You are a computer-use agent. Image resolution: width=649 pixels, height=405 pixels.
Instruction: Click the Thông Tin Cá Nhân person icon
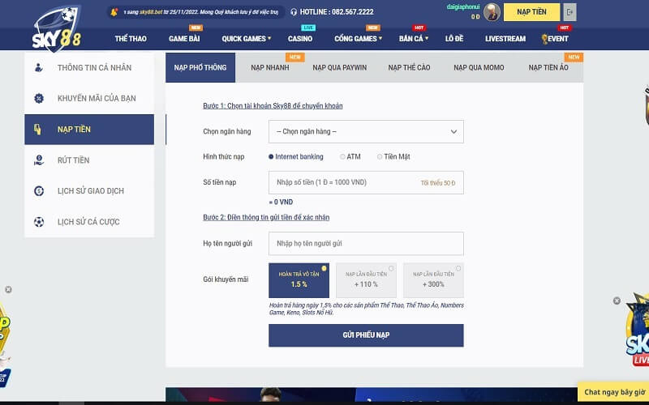(38, 67)
